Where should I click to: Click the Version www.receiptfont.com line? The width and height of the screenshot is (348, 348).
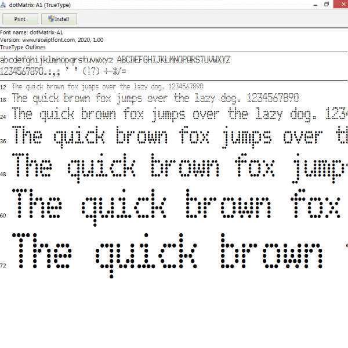coord(52,39)
